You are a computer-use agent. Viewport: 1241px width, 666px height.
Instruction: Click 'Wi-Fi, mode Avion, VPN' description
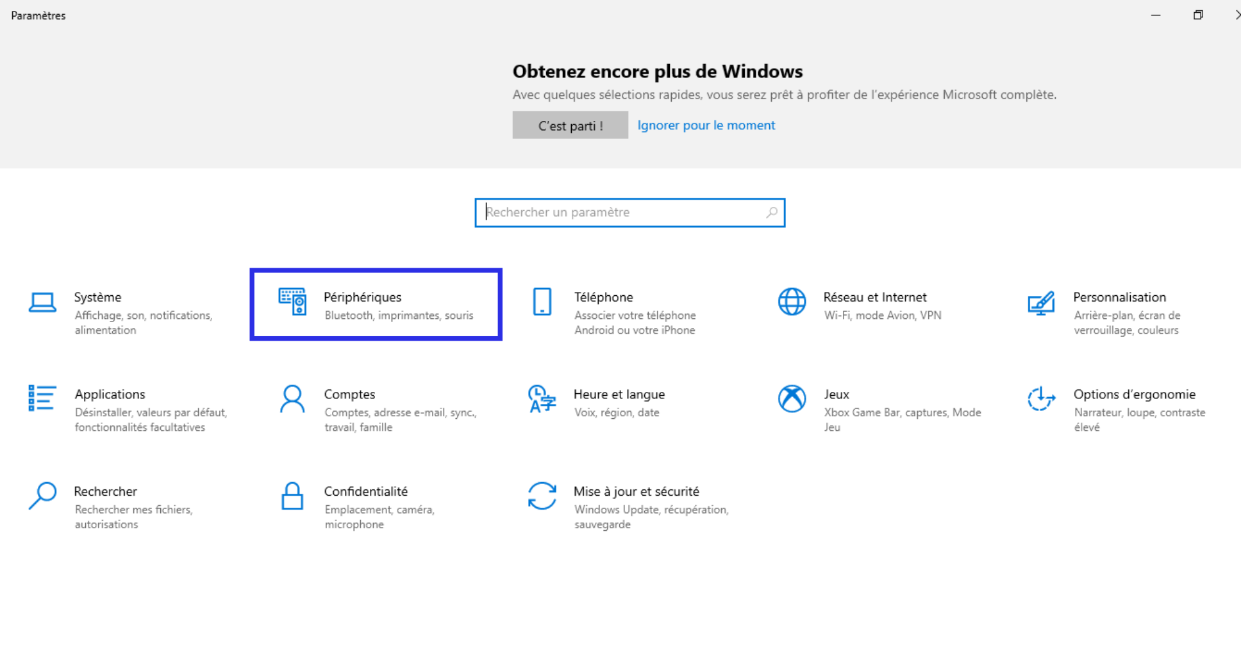(883, 315)
